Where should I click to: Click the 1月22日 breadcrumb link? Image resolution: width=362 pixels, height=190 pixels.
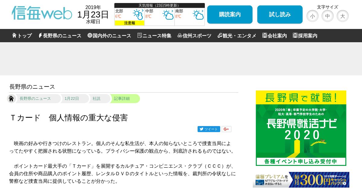[x=72, y=99]
